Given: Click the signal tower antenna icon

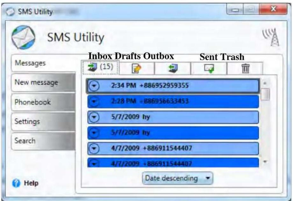Looking at the screenshot, I should coord(271,37).
